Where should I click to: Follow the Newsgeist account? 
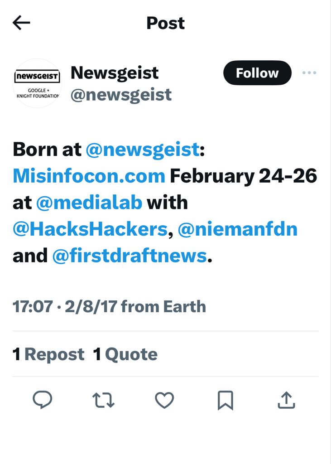pyautogui.click(x=257, y=73)
